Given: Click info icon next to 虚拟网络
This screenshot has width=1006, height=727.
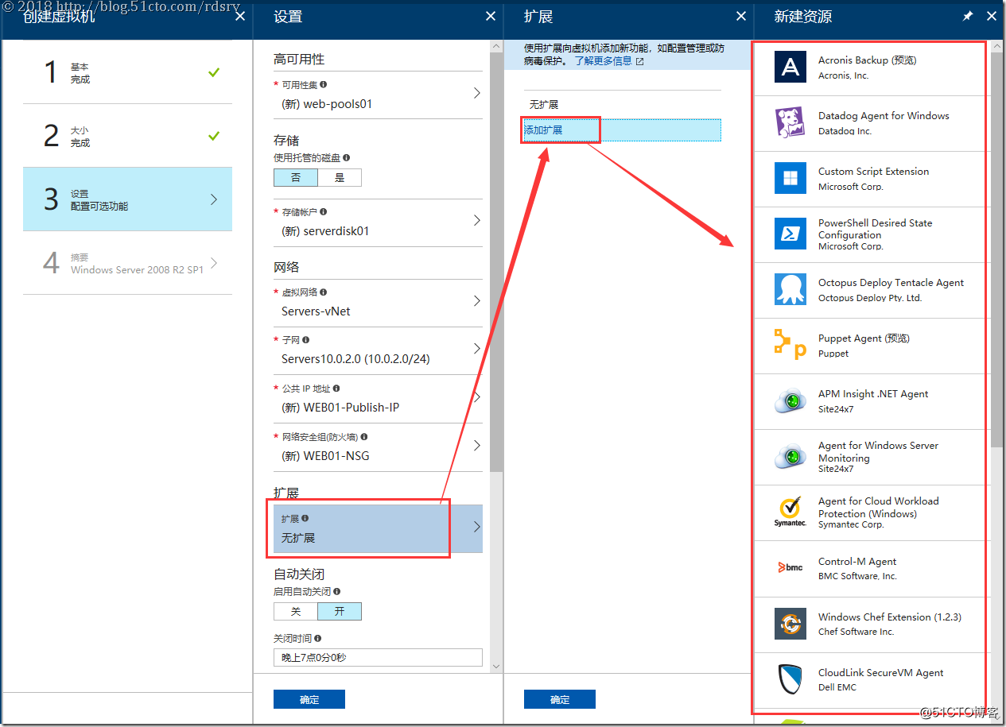Looking at the screenshot, I should click(323, 292).
